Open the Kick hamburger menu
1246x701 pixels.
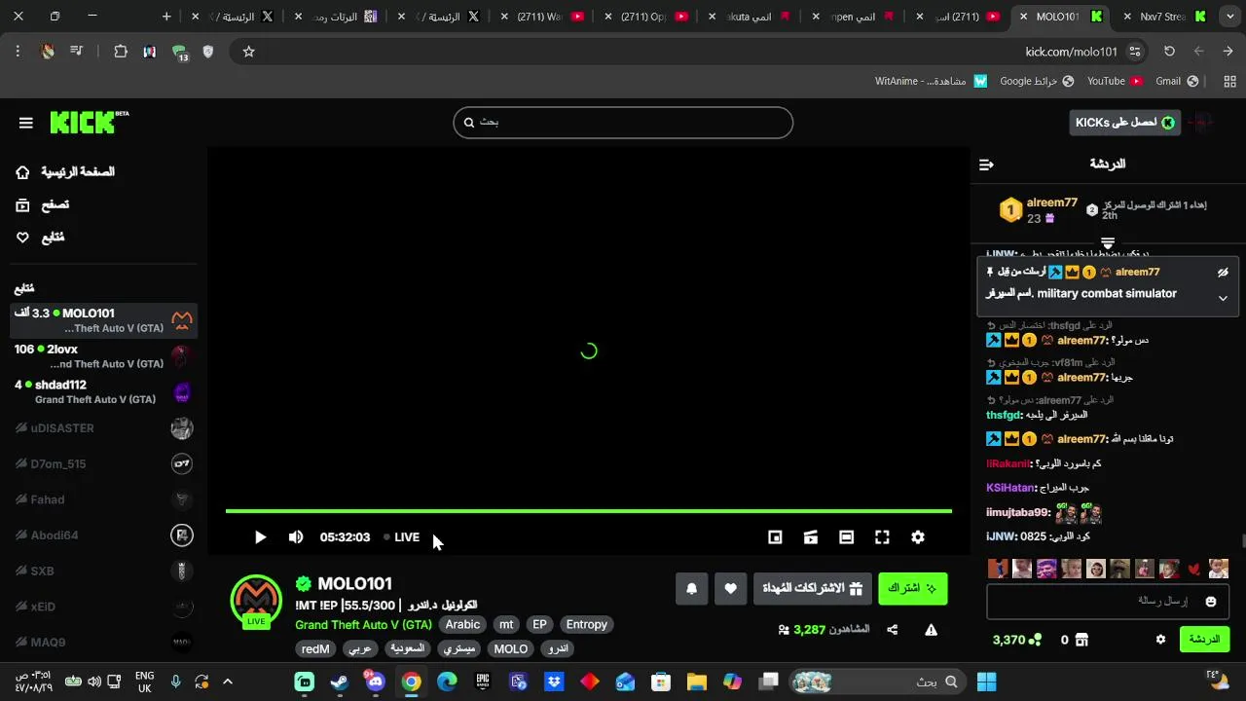pos(26,123)
